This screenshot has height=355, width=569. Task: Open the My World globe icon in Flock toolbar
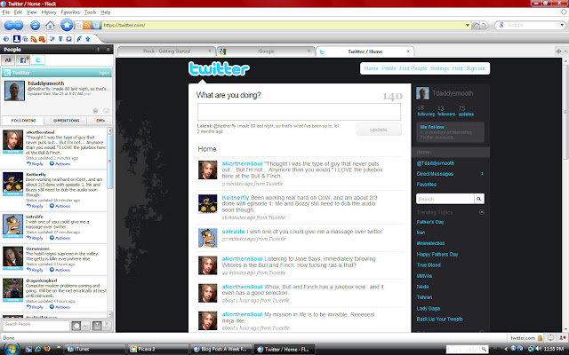[x=6, y=39]
